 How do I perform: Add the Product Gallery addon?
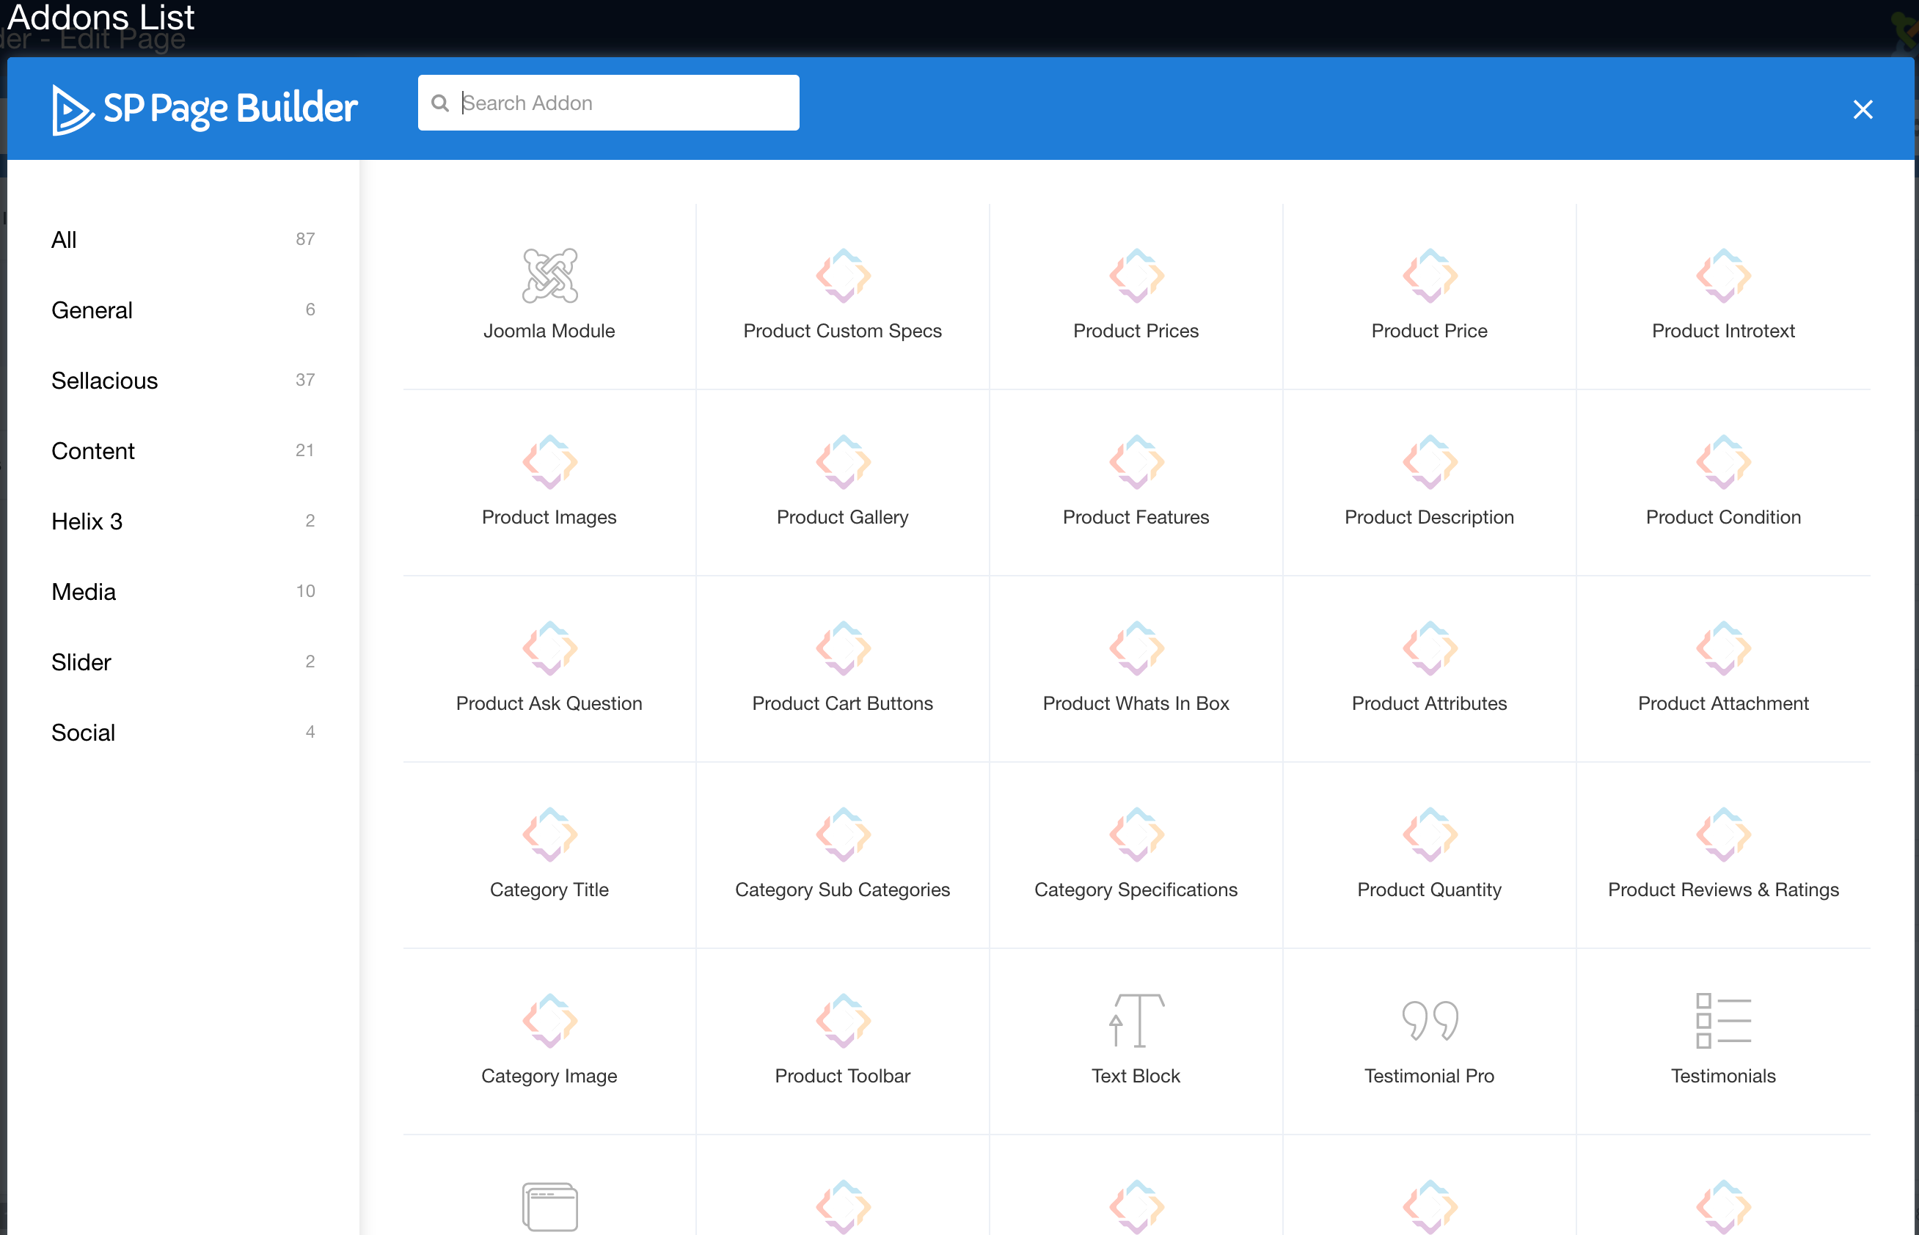tap(842, 482)
